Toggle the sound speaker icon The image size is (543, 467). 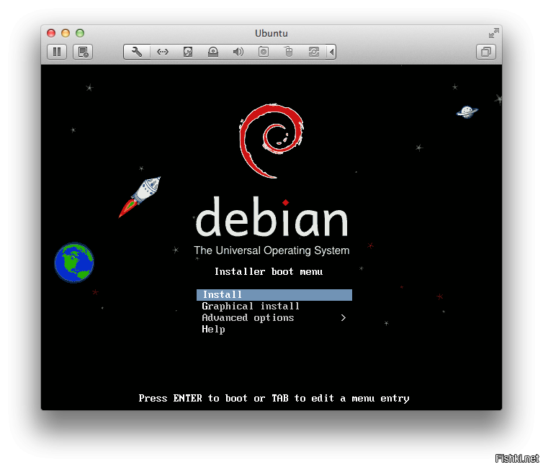point(238,52)
